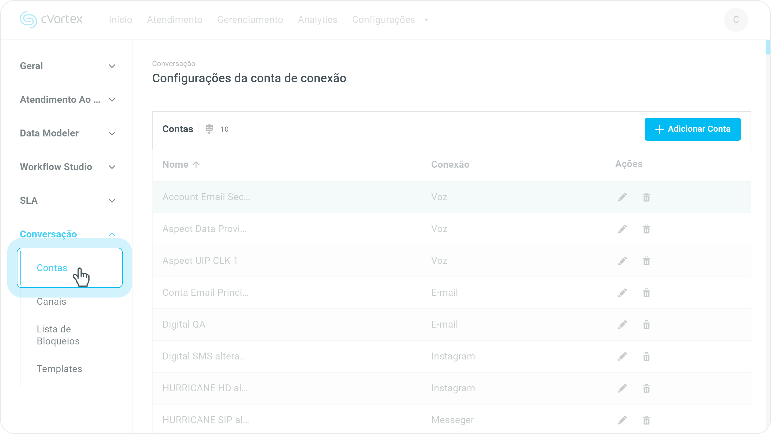Delete the Aspect Data Provi... account

coord(646,229)
